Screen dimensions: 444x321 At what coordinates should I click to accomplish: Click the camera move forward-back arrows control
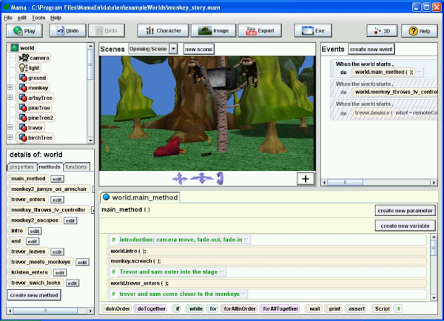202,178
